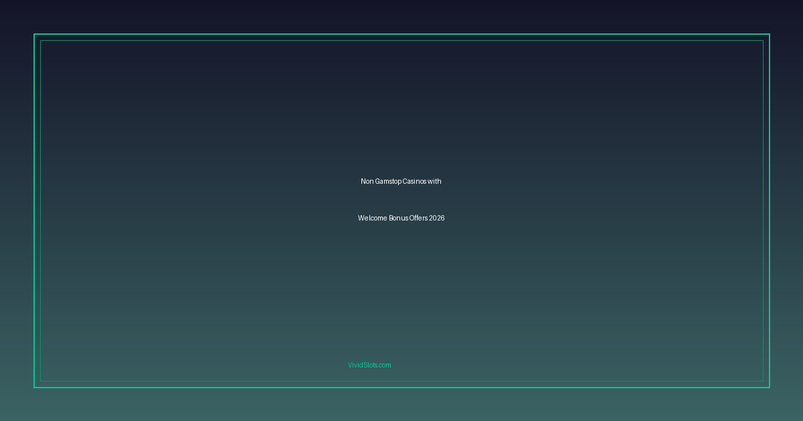
Task: Click the 'Non Gamstop Casinos with' heading line
Action: [401, 181]
